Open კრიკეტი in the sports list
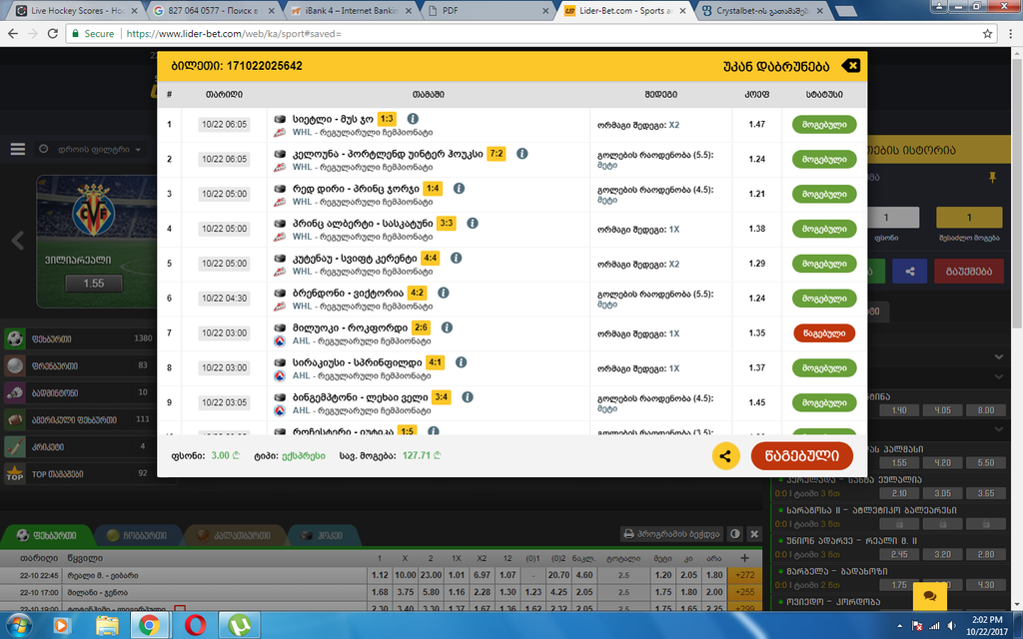The height and width of the screenshot is (639, 1023). (78, 447)
